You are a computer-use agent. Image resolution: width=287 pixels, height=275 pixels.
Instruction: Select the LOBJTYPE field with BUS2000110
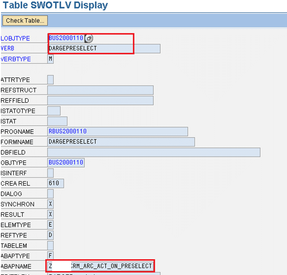[66, 38]
